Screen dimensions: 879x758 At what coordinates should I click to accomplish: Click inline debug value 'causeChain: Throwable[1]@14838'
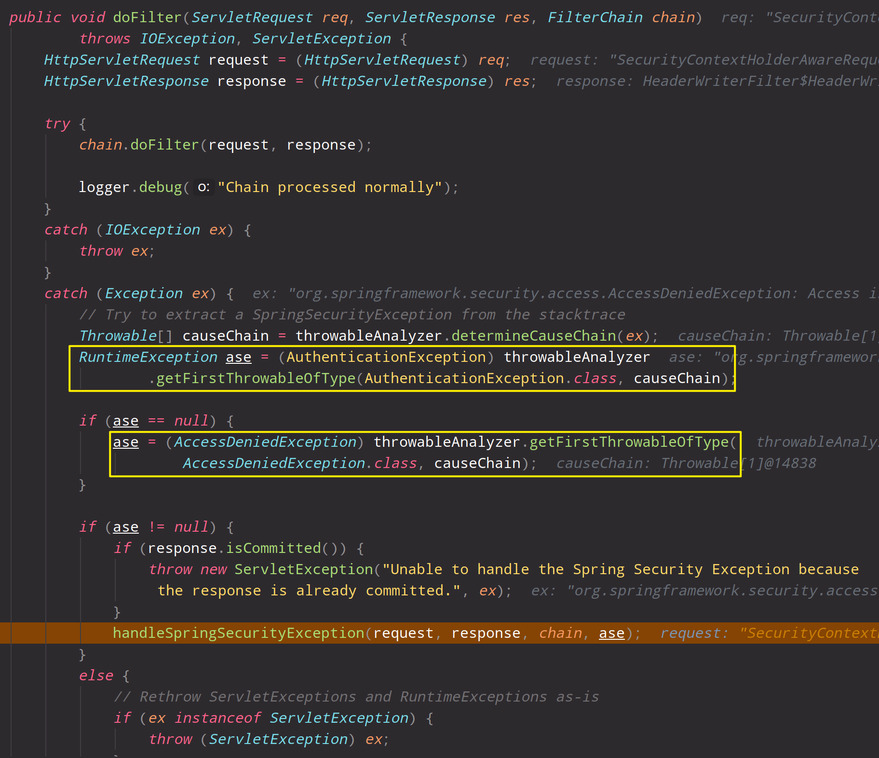(686, 463)
